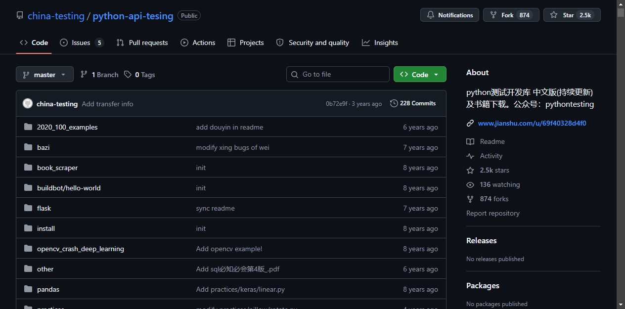Focus the Go to file search field
625x309 pixels.
pyautogui.click(x=338, y=74)
